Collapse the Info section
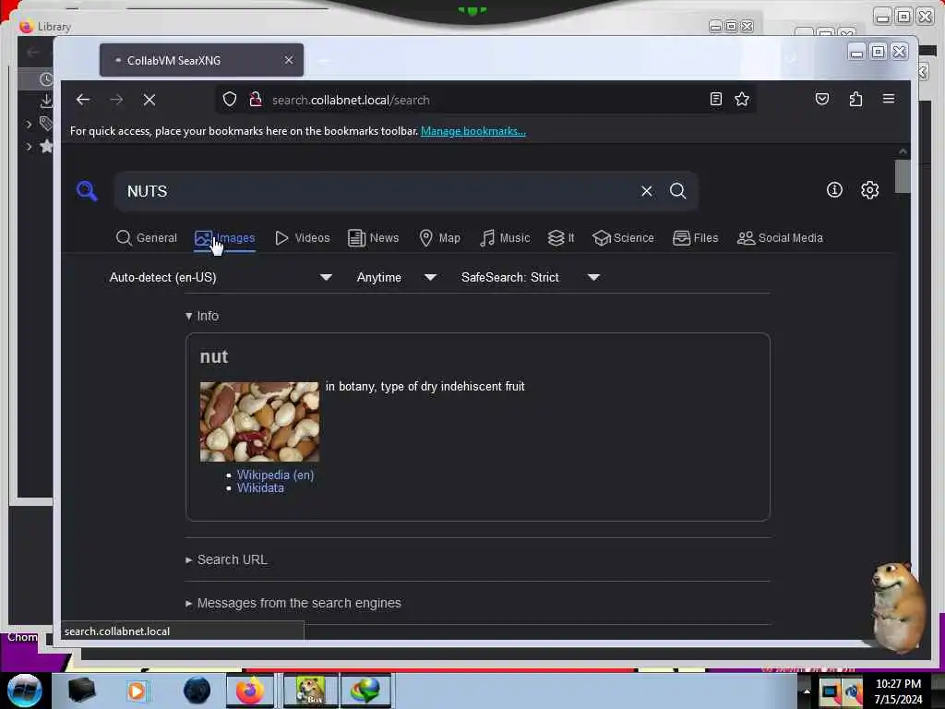 (x=202, y=316)
